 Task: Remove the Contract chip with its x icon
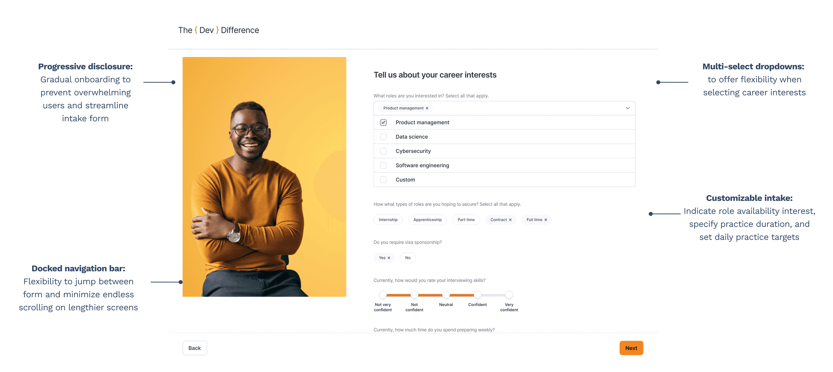[x=510, y=220]
